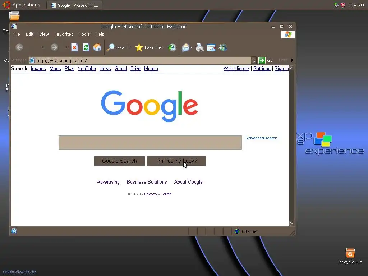
Task: Click the Privacy link
Action: 151,194
